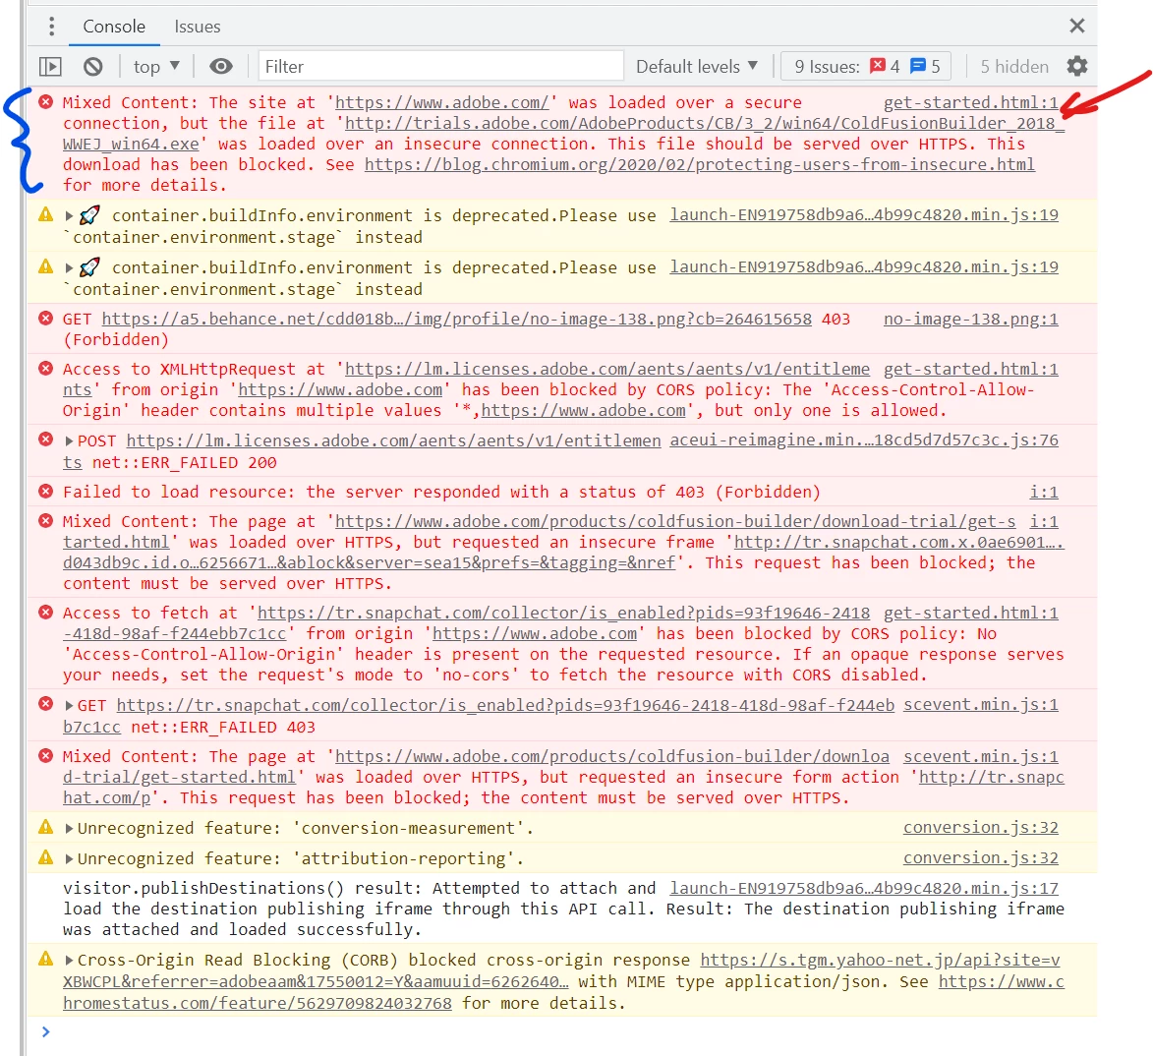The width and height of the screenshot is (1153, 1056).
Task: Open the https://www.adobe.com/ link in first error
Action: [x=442, y=103]
